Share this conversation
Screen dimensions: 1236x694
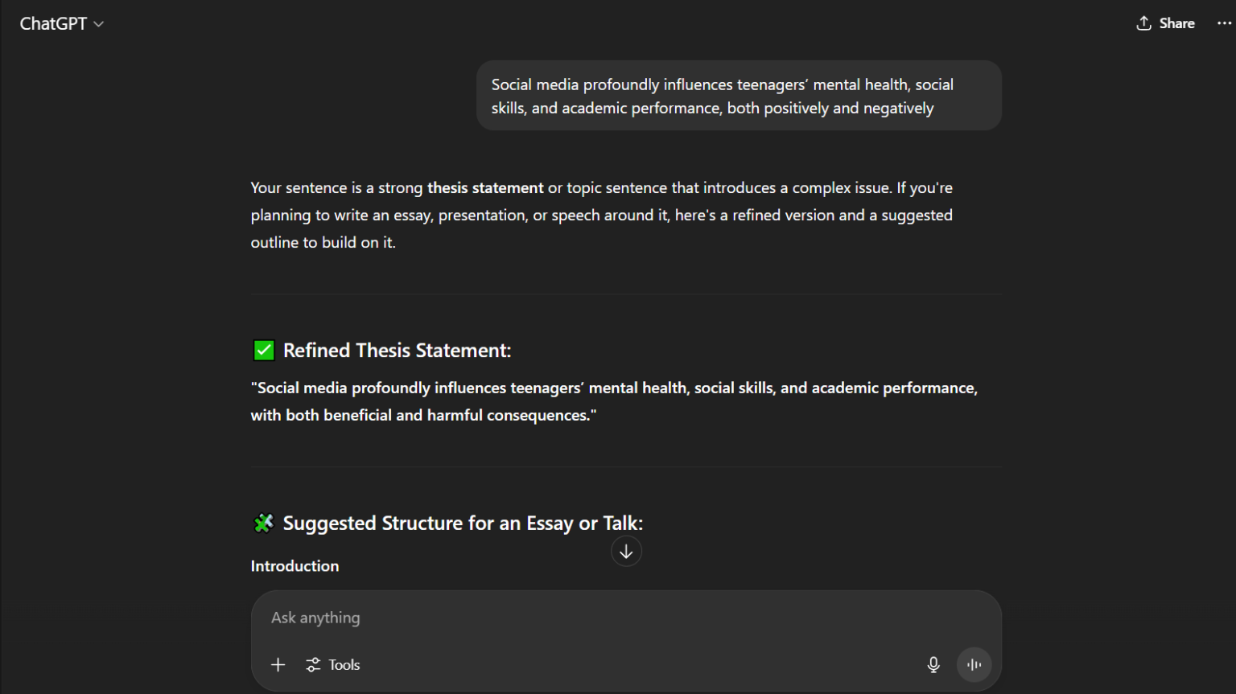[1165, 23]
